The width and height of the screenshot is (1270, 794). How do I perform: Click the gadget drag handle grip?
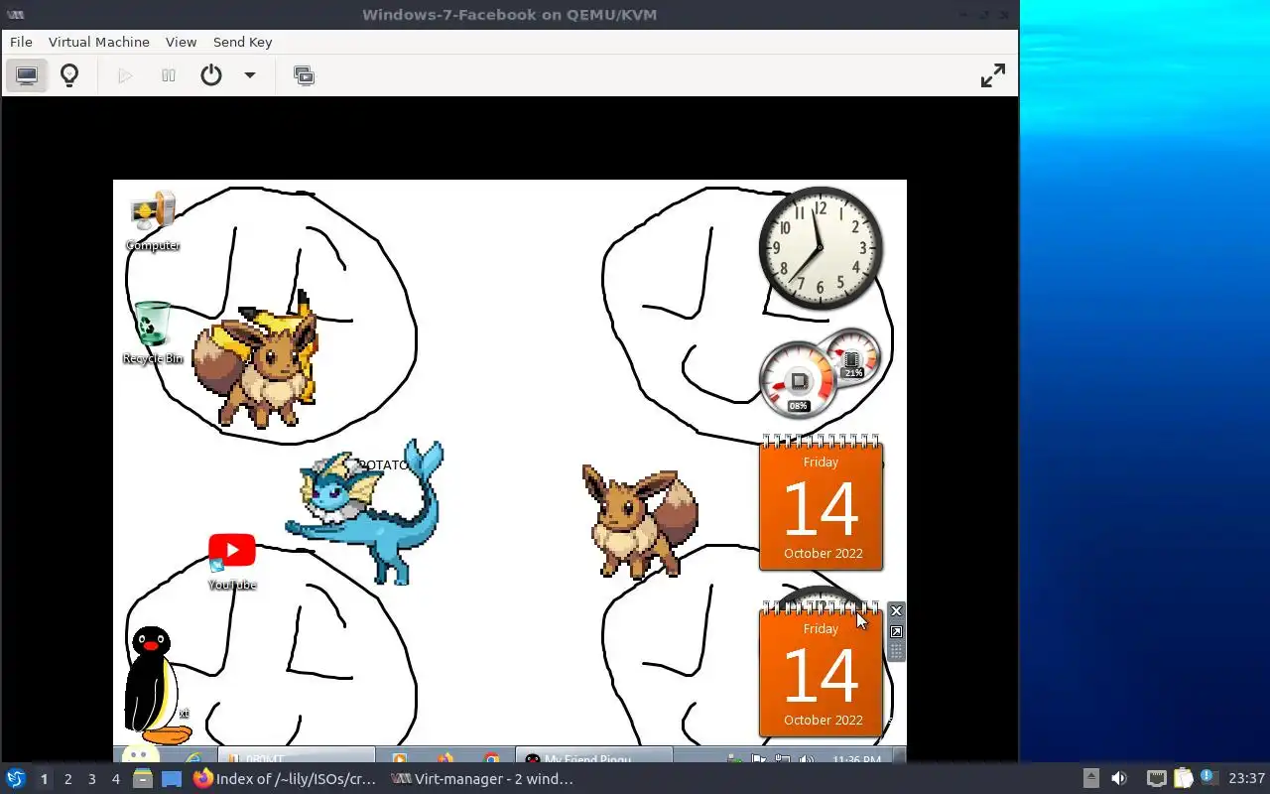896,651
